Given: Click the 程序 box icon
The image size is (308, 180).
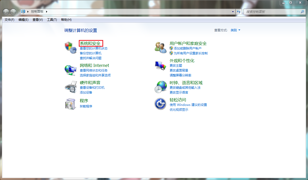Looking at the screenshot, I should pos(70,104).
